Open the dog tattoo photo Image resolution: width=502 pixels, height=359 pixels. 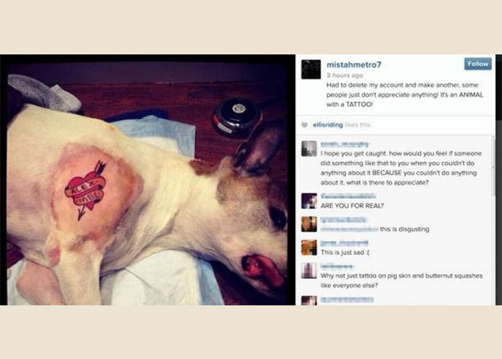point(148,180)
